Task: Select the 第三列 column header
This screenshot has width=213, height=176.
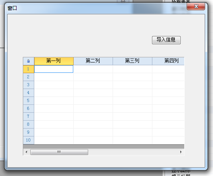Action: point(132,61)
